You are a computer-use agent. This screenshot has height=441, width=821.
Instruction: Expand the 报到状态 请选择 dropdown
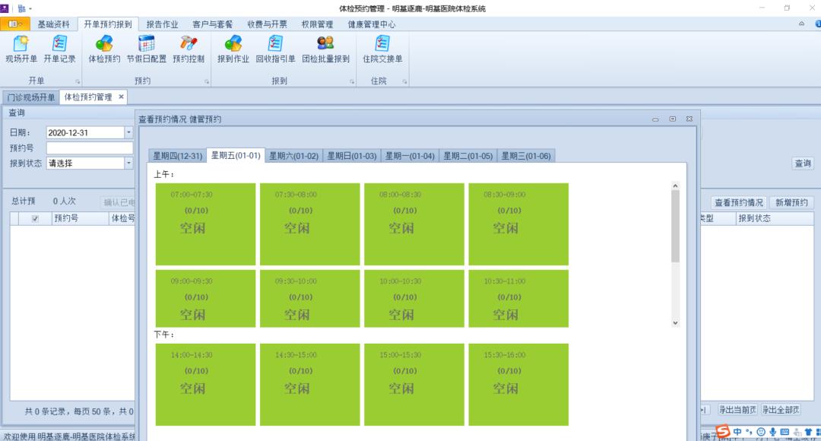[127, 163]
